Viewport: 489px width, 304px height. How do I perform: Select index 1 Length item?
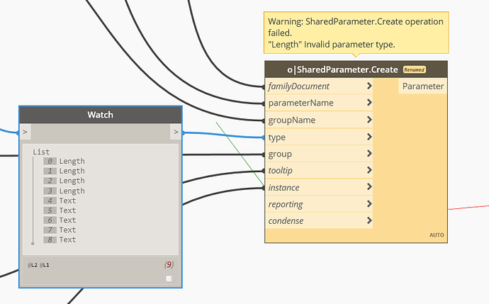point(64,171)
